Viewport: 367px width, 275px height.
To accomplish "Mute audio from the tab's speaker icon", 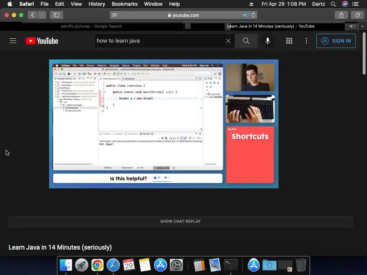I will [x=352, y=26].
